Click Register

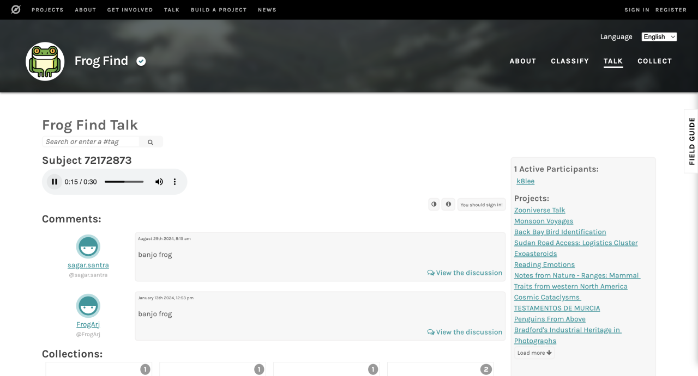tap(671, 10)
